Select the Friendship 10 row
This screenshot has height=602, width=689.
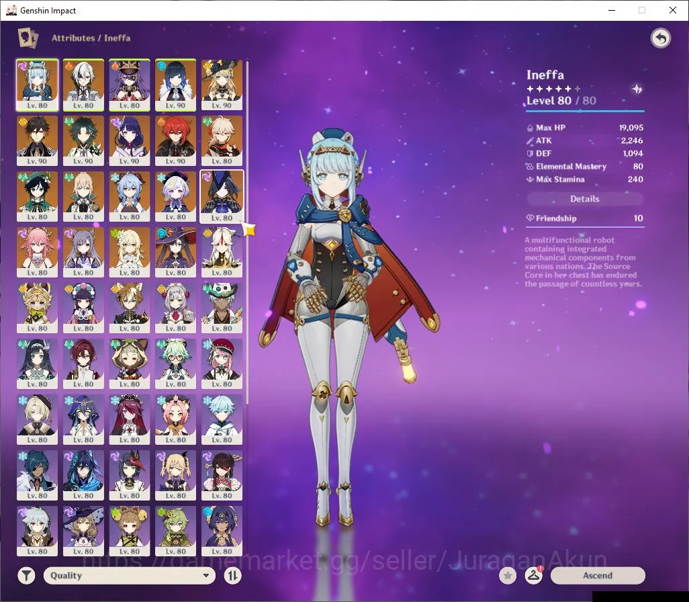585,218
